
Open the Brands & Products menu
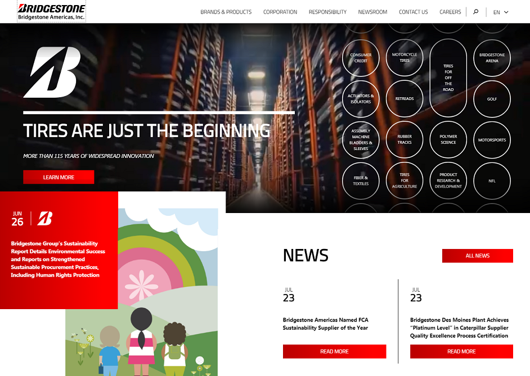pos(226,12)
